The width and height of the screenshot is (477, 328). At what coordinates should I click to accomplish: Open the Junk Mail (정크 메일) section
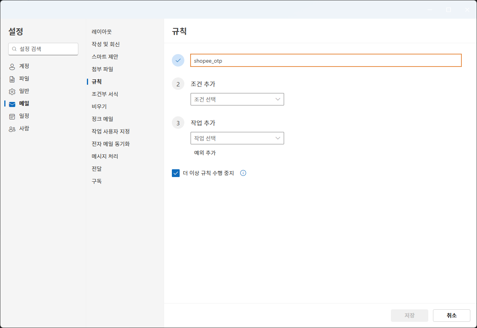(x=102, y=119)
